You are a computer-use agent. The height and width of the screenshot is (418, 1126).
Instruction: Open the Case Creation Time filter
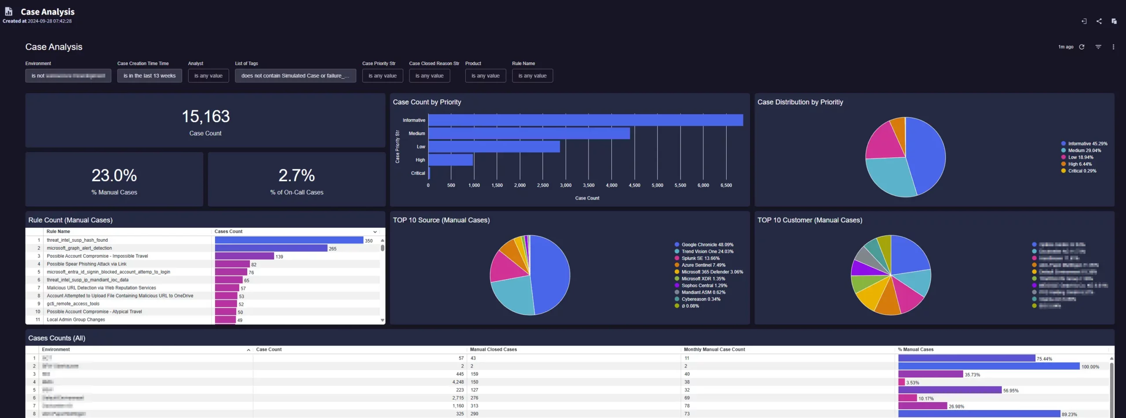click(150, 76)
